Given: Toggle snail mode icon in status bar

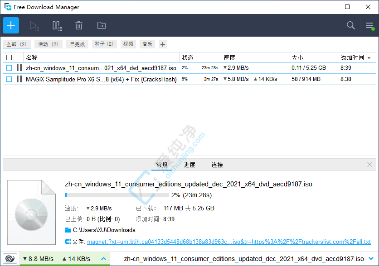Looking at the screenshot, I should pos(10,259).
